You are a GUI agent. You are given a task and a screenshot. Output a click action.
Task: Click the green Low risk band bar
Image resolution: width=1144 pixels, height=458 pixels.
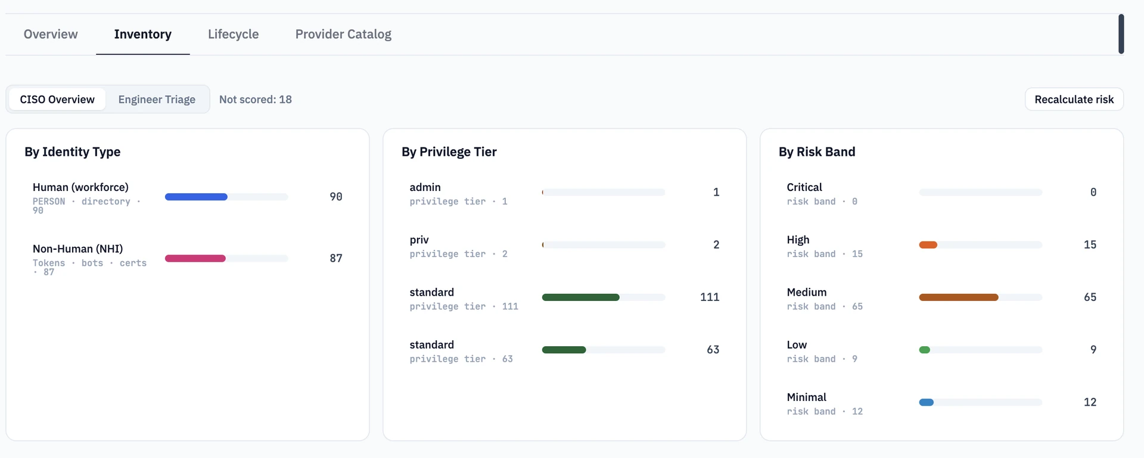point(925,350)
